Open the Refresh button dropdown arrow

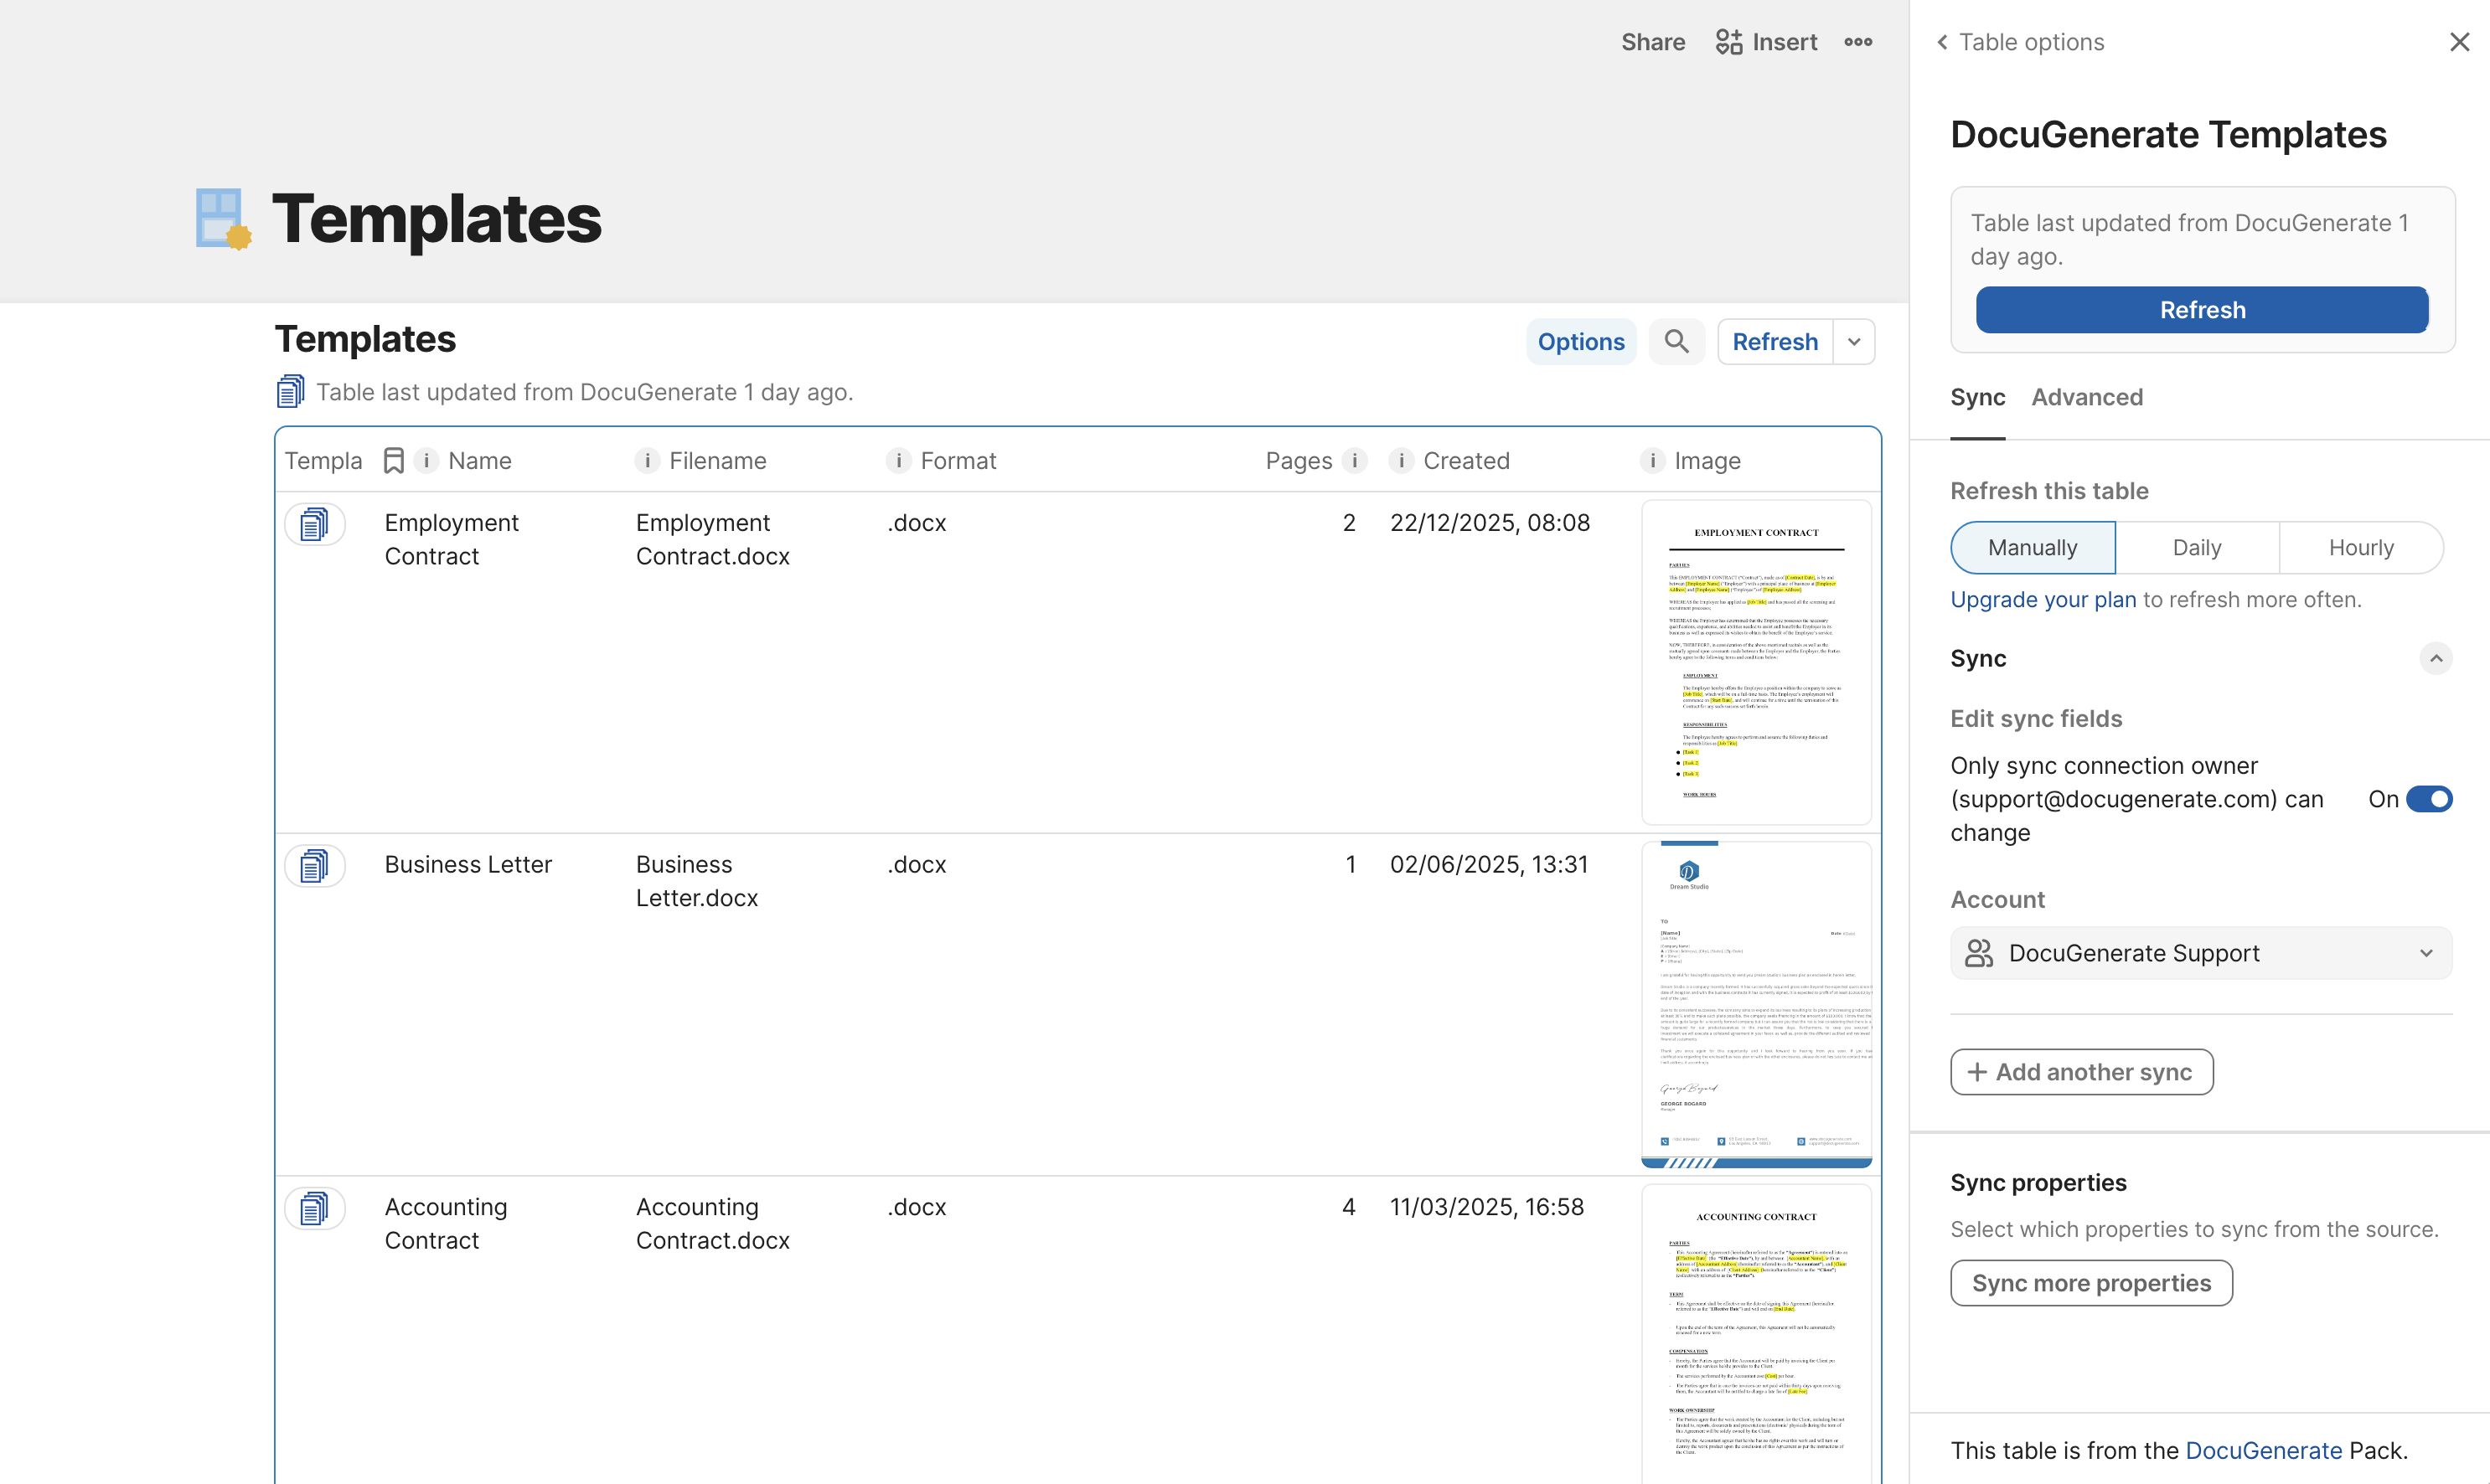point(1854,341)
